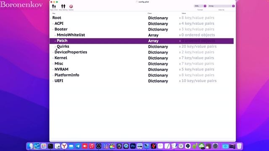Open Yandex Browser from the Dock
Image resolution: width=269 pixels, height=151 pixels.
pyautogui.click(x=64, y=146)
